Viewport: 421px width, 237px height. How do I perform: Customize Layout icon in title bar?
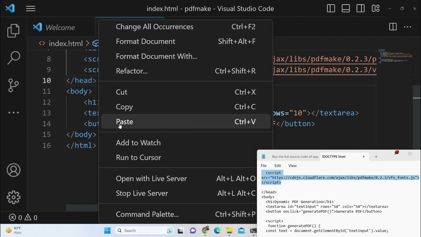pyautogui.click(x=375, y=9)
